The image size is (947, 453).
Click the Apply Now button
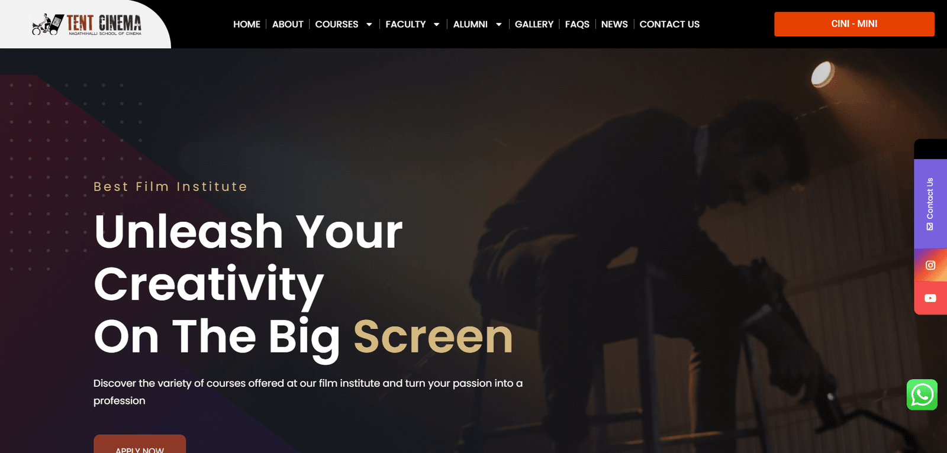point(140,444)
